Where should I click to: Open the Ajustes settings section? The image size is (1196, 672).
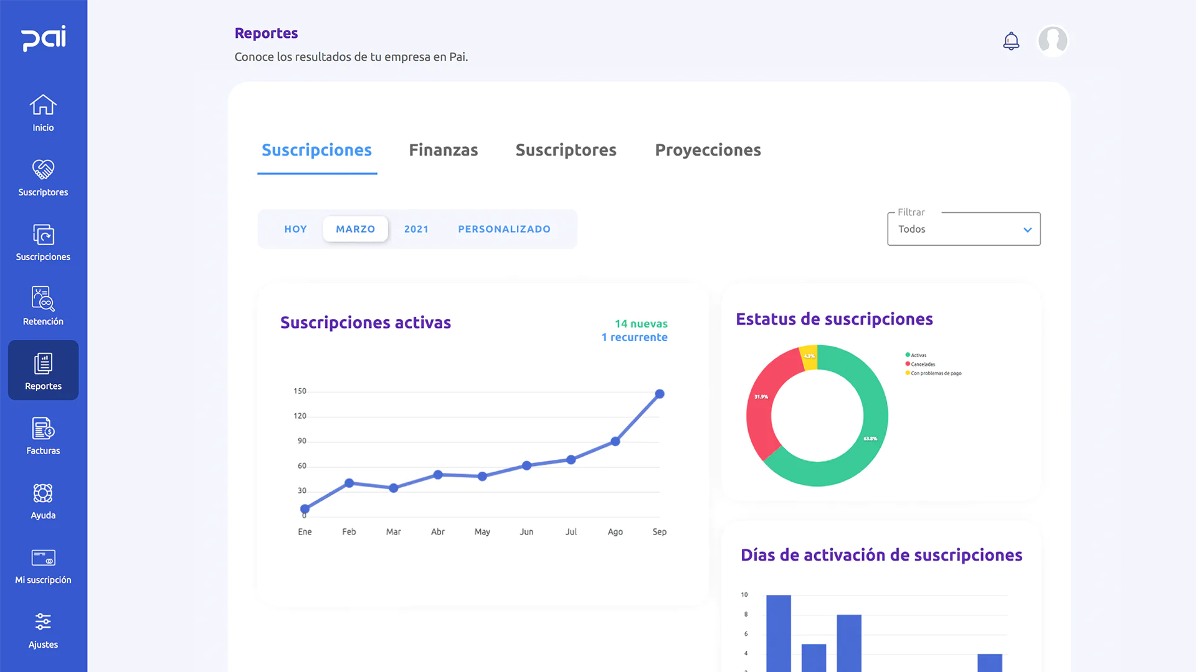click(42, 629)
